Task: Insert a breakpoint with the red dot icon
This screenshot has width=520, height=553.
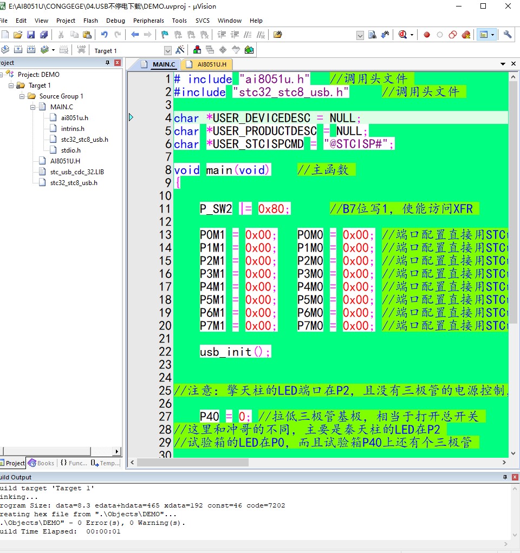Action: tap(426, 35)
